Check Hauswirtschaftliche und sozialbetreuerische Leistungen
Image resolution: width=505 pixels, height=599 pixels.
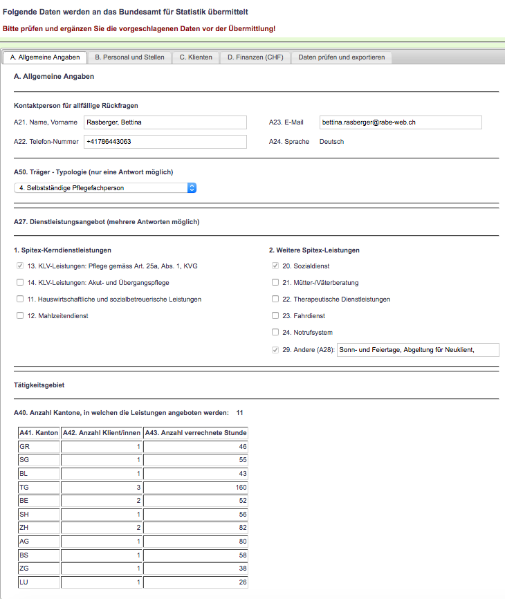coord(20,299)
